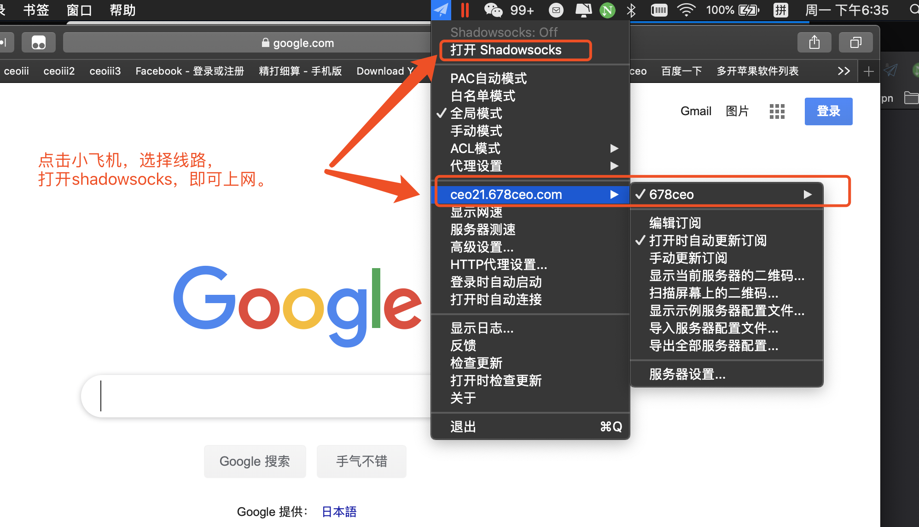The image size is (919, 527).
Task: Click 打开 Shadowsocks menu item
Action: click(530, 50)
